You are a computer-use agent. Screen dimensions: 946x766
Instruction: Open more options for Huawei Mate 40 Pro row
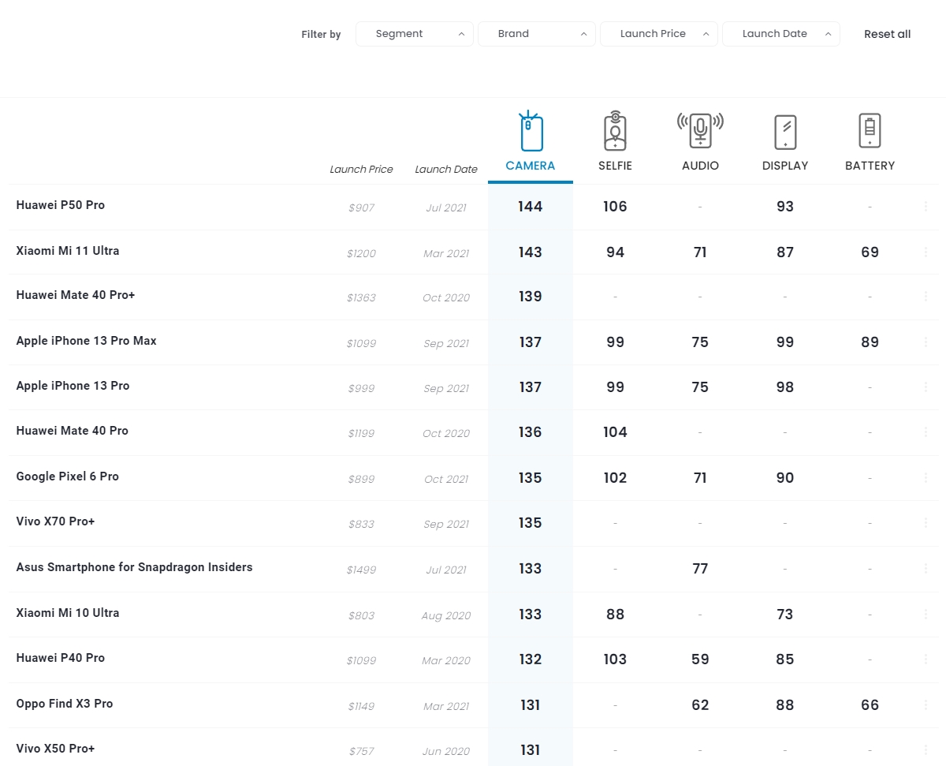926,432
